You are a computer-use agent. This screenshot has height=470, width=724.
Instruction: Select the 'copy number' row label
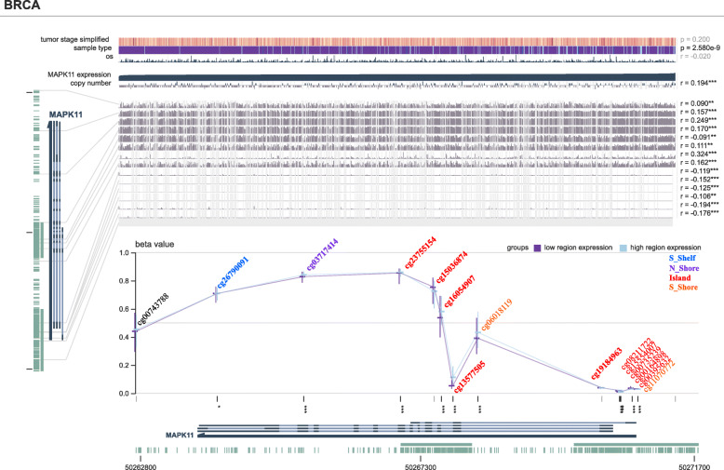click(90, 83)
